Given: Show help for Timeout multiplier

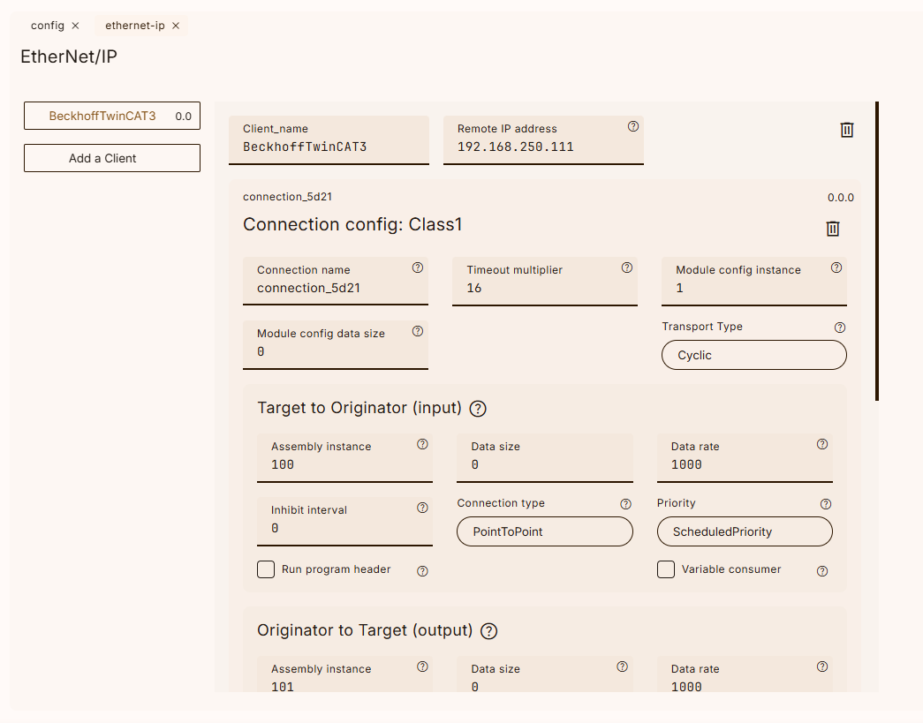Looking at the screenshot, I should coord(626,268).
